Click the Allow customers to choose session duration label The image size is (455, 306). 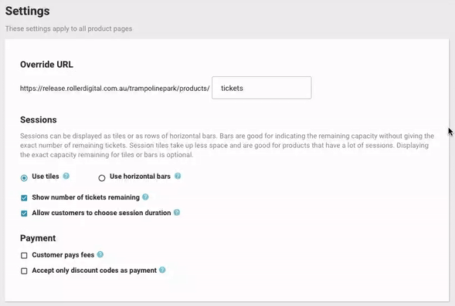click(x=101, y=213)
